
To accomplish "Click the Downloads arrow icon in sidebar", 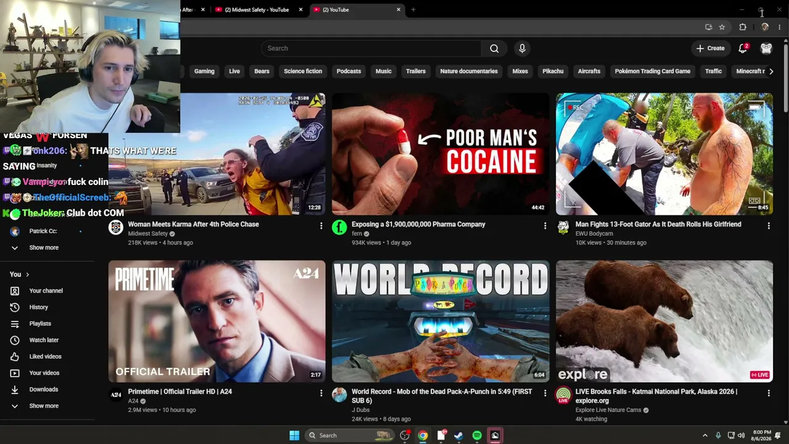I will point(15,389).
